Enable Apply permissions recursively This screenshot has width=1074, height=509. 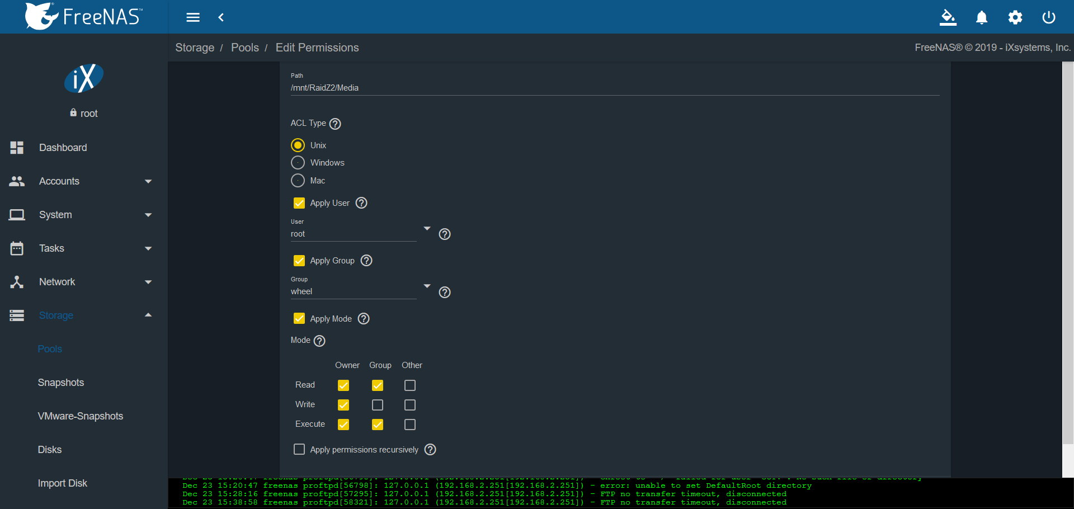click(x=299, y=450)
